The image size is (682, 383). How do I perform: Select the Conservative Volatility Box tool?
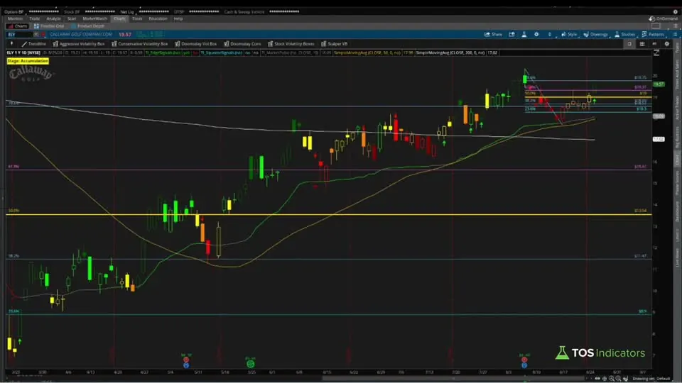(140, 44)
